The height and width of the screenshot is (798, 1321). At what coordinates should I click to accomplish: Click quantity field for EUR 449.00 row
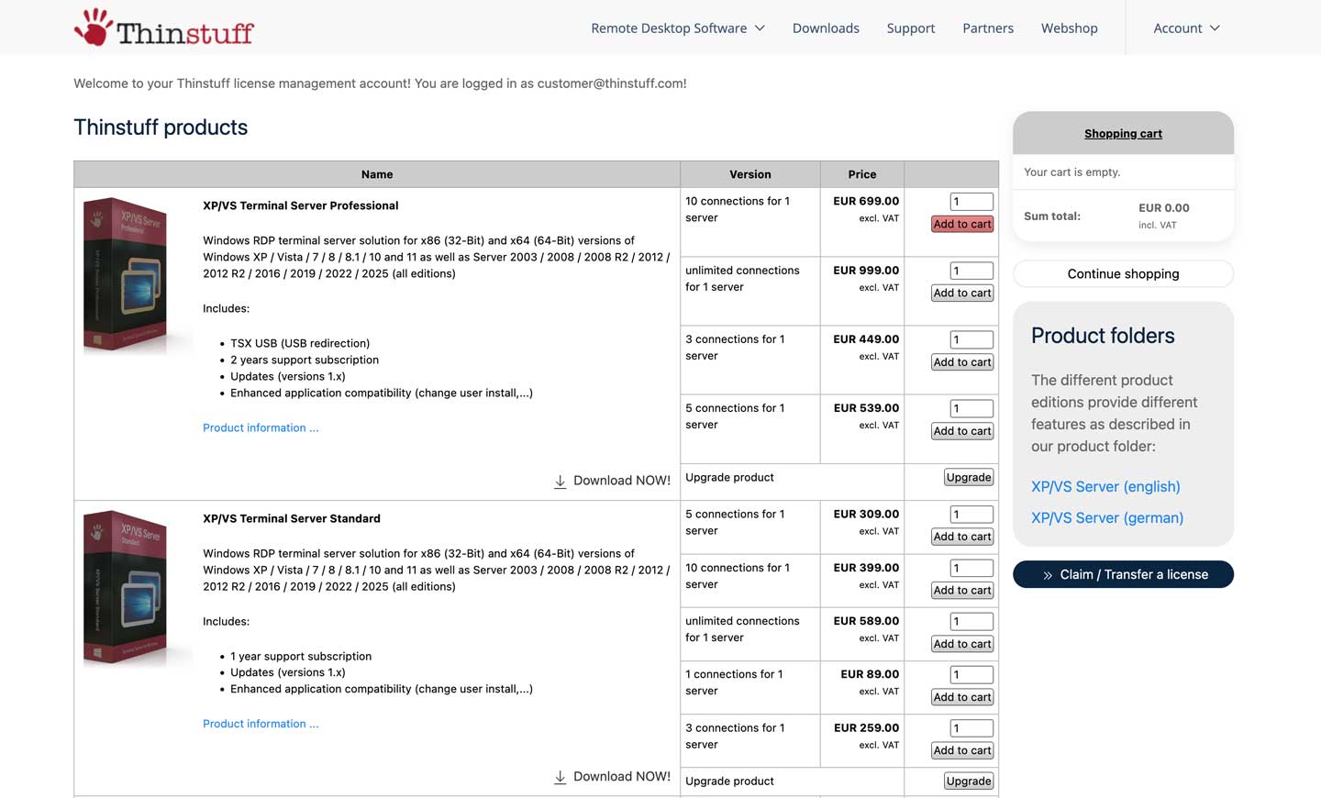tap(971, 339)
